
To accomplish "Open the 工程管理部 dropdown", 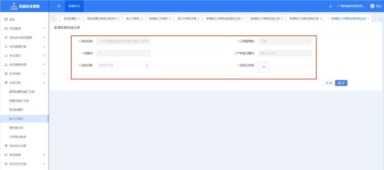I will coord(285,41).
